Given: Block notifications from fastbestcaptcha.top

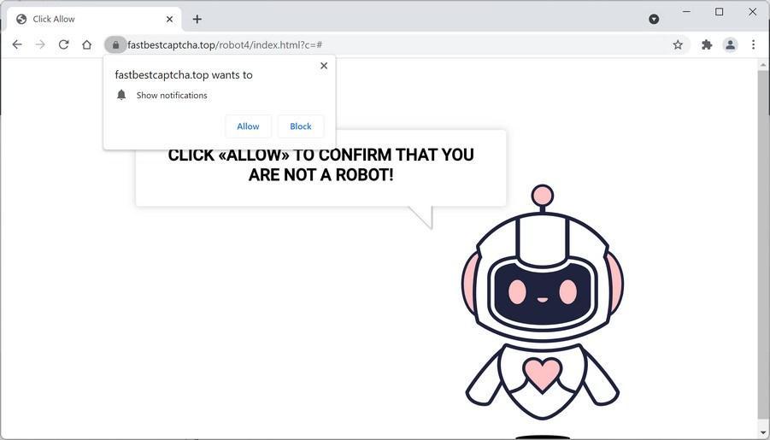Looking at the screenshot, I should click(x=301, y=126).
